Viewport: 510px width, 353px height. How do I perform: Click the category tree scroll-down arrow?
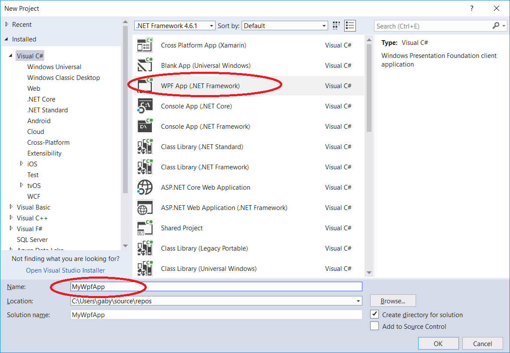coord(125,246)
